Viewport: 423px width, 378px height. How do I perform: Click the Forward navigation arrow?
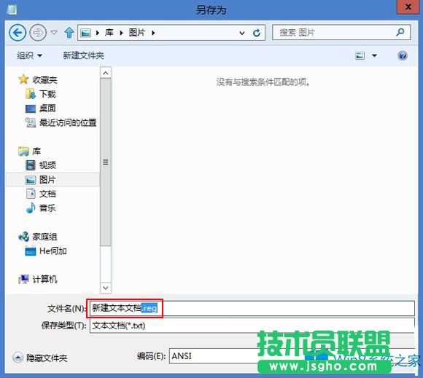(38, 33)
